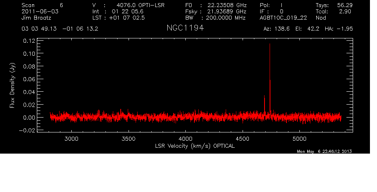
Task: Click x-axis tick label 3500
Action: 129,139
